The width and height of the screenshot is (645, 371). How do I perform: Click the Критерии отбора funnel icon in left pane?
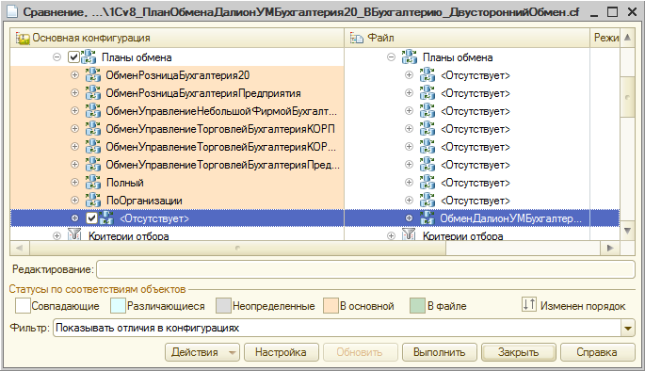[x=74, y=235]
